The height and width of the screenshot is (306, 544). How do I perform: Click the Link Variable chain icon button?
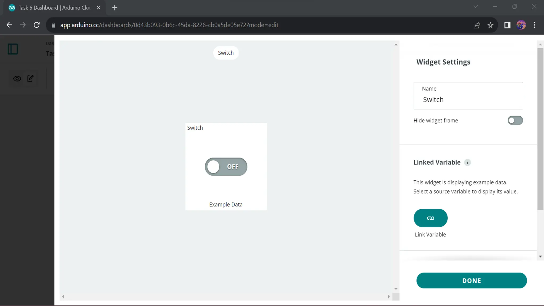click(x=430, y=218)
